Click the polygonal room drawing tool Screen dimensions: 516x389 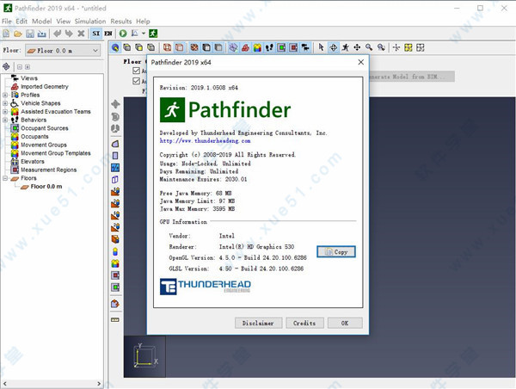[x=115, y=144]
